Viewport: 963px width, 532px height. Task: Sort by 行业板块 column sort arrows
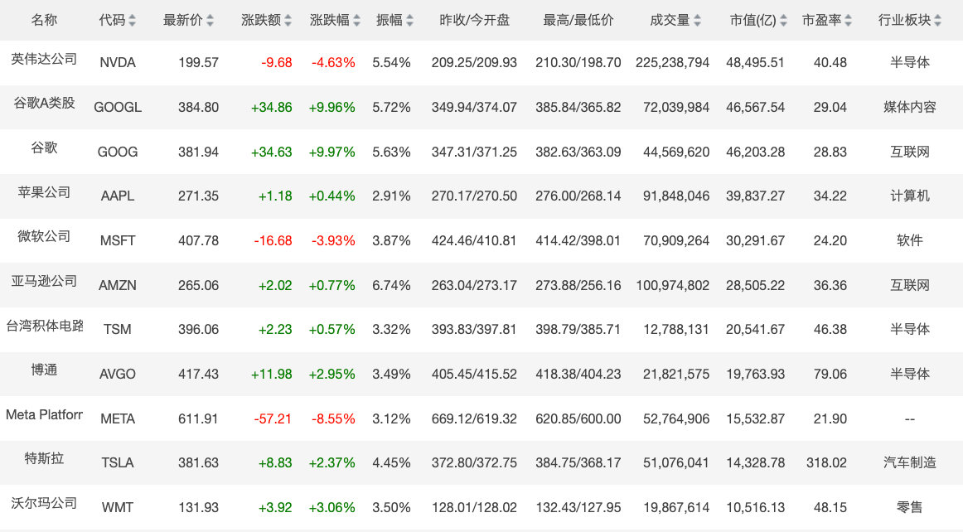938,20
